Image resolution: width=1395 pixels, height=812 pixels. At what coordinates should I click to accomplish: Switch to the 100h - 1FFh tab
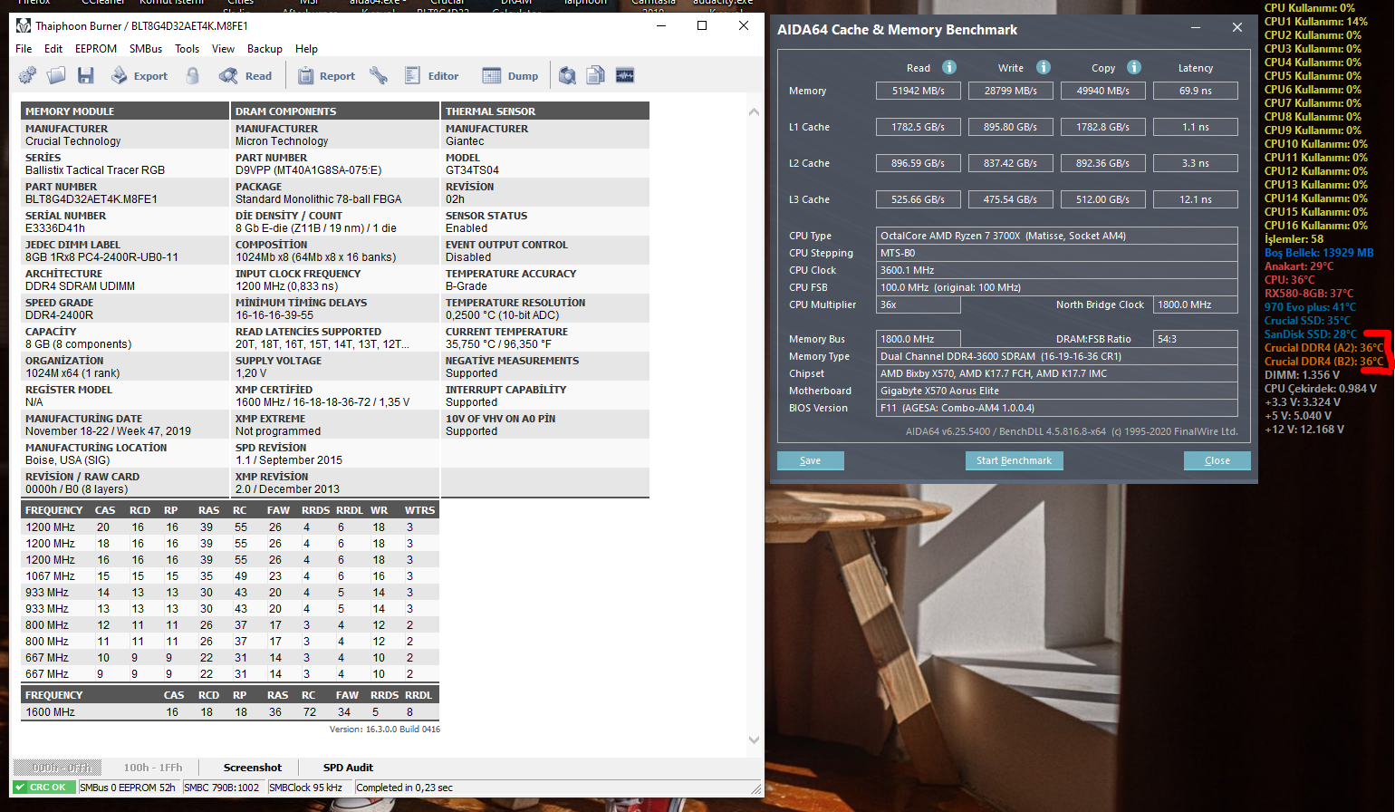click(x=153, y=768)
